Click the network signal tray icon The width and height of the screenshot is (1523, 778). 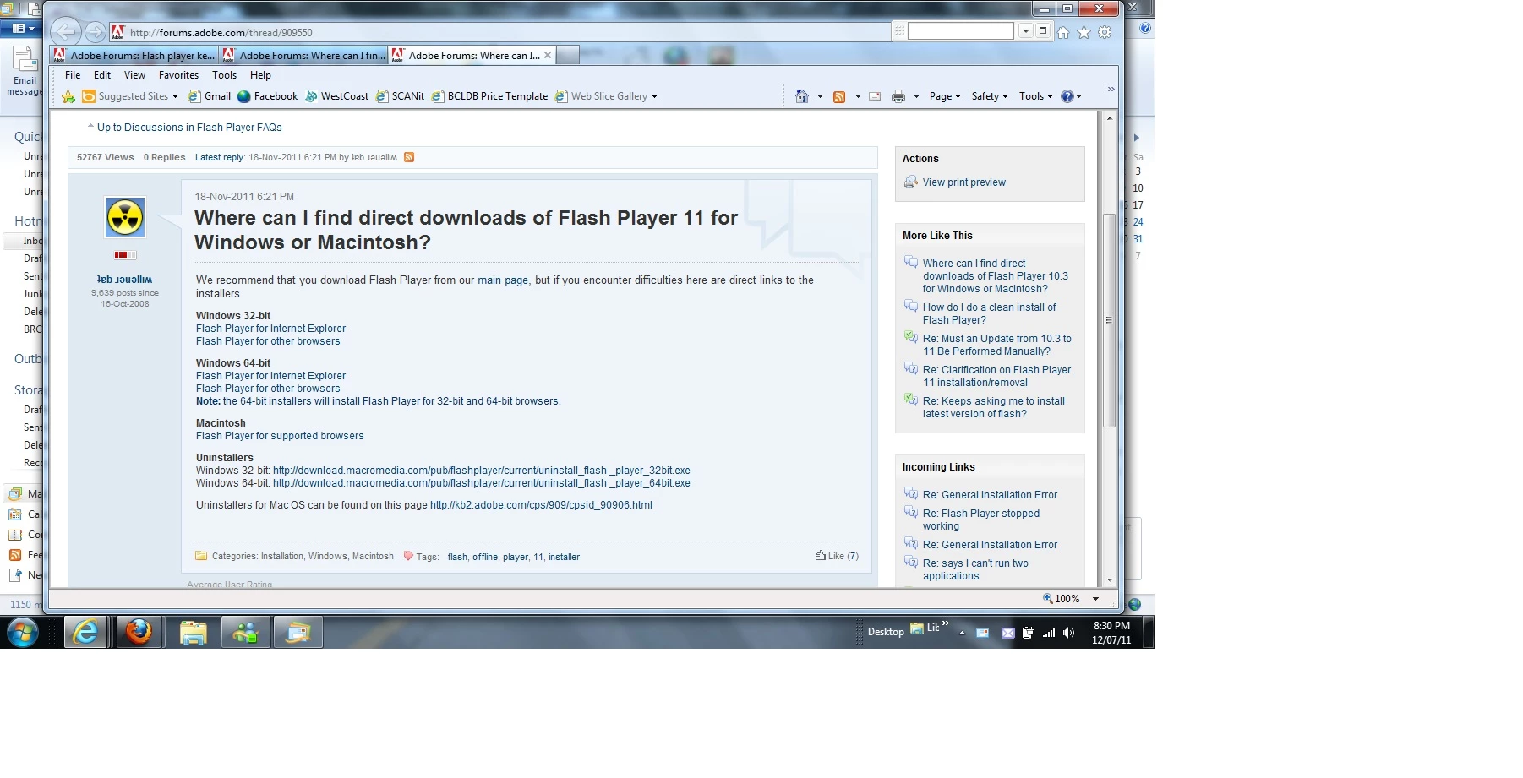click(1049, 633)
